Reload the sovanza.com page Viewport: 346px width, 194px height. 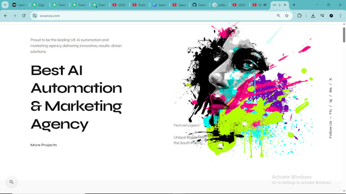24,16
